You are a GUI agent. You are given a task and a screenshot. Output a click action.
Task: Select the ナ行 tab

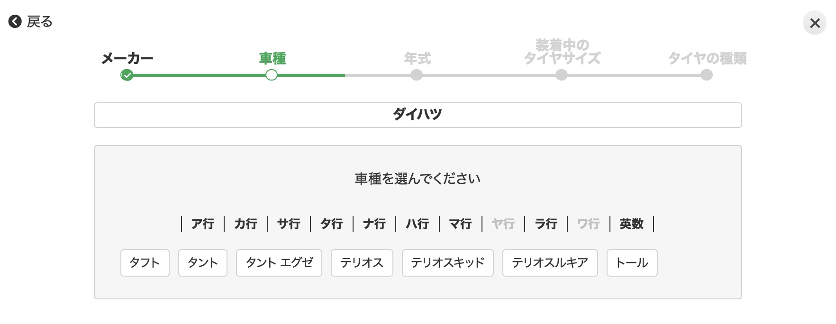(374, 224)
